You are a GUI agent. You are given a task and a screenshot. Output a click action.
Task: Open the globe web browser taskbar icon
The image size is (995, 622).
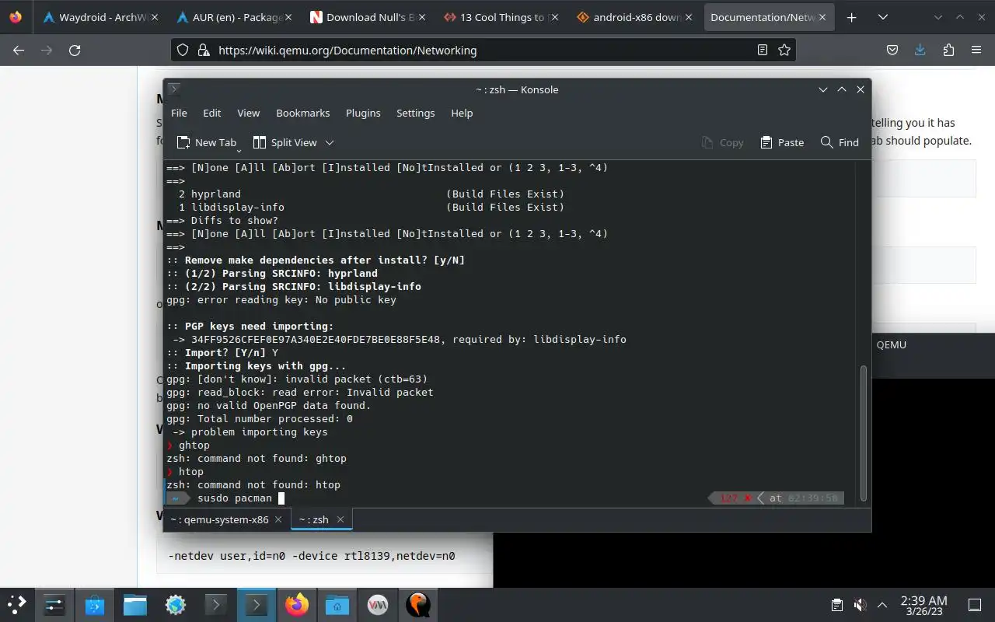[x=176, y=604]
